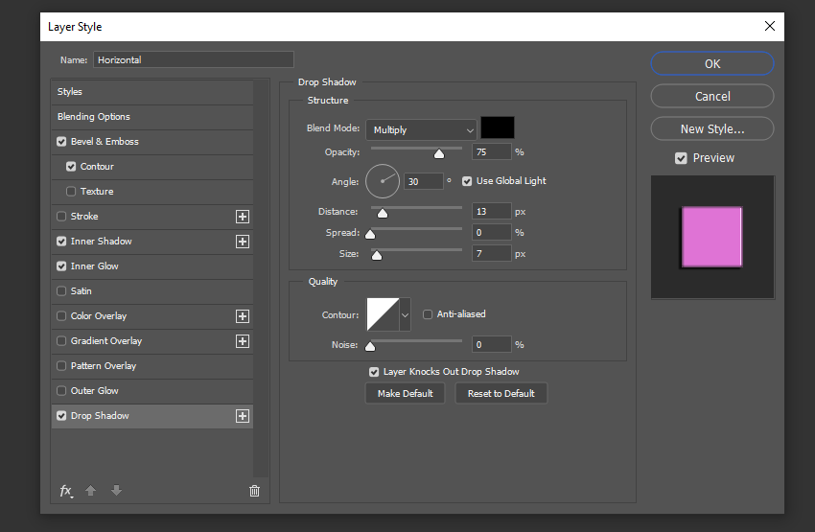This screenshot has width=815, height=532.
Task: Click the OK button
Action: [x=712, y=63]
